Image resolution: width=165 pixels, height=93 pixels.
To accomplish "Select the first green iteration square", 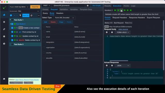I will coord(115,10).
